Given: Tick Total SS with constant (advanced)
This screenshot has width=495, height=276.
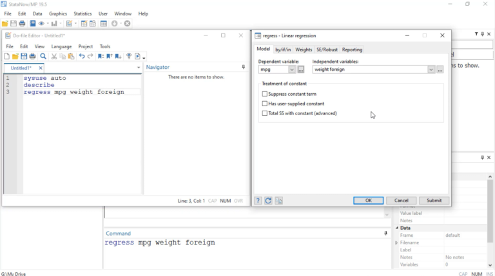Looking at the screenshot, I should click(264, 113).
